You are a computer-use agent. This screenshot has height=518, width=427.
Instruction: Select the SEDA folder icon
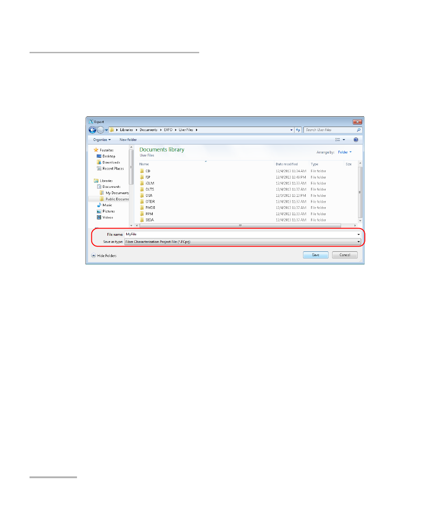[x=142, y=220]
